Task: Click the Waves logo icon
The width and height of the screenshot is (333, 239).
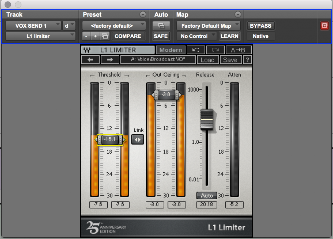Action: click(x=87, y=50)
